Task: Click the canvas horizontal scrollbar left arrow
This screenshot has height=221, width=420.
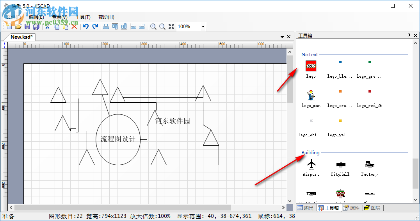Action: 11,208
